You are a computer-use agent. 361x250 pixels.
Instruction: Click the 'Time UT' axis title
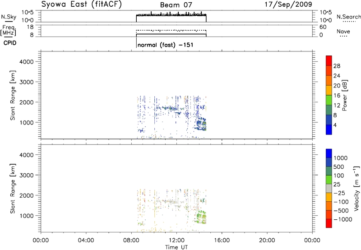click(176, 247)
